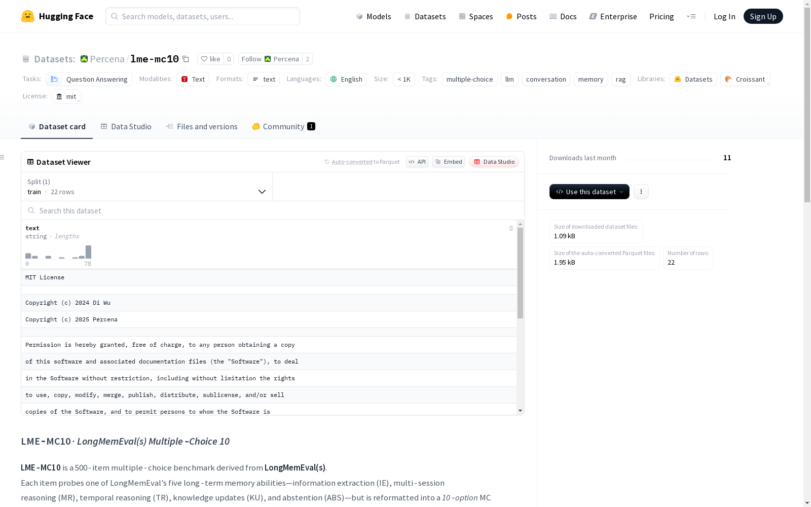Click the text column sort icon

pyautogui.click(x=511, y=228)
